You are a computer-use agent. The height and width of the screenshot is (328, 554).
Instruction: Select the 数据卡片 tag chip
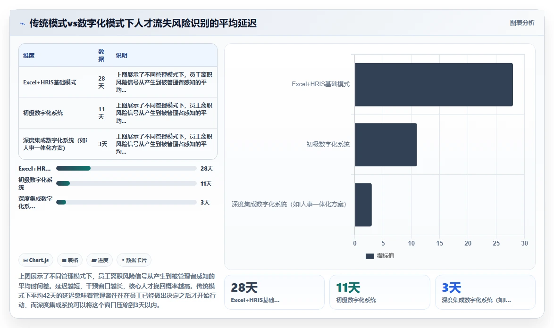134,260
